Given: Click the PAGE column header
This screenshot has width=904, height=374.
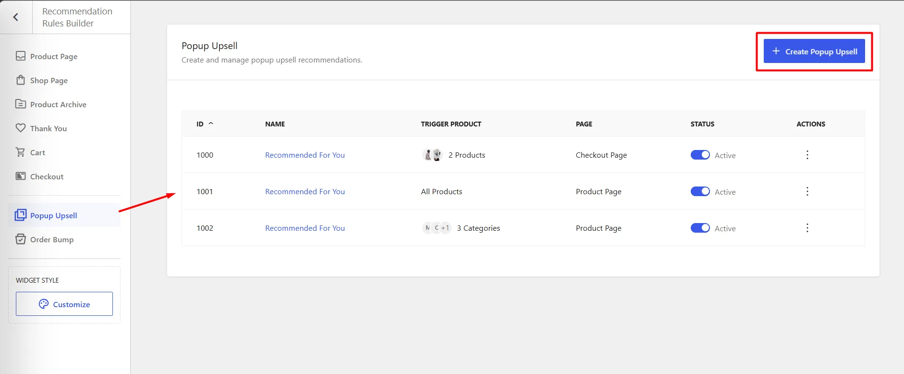Looking at the screenshot, I should (584, 124).
